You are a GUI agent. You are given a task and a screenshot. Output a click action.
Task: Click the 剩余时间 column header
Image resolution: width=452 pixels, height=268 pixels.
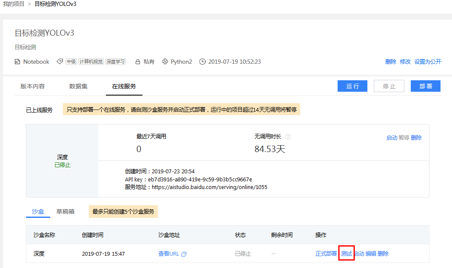pos(281,235)
